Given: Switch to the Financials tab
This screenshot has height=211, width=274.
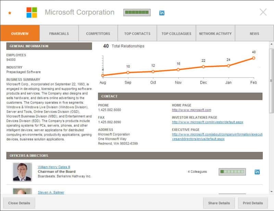Looking at the screenshot, I should point(59,34).
